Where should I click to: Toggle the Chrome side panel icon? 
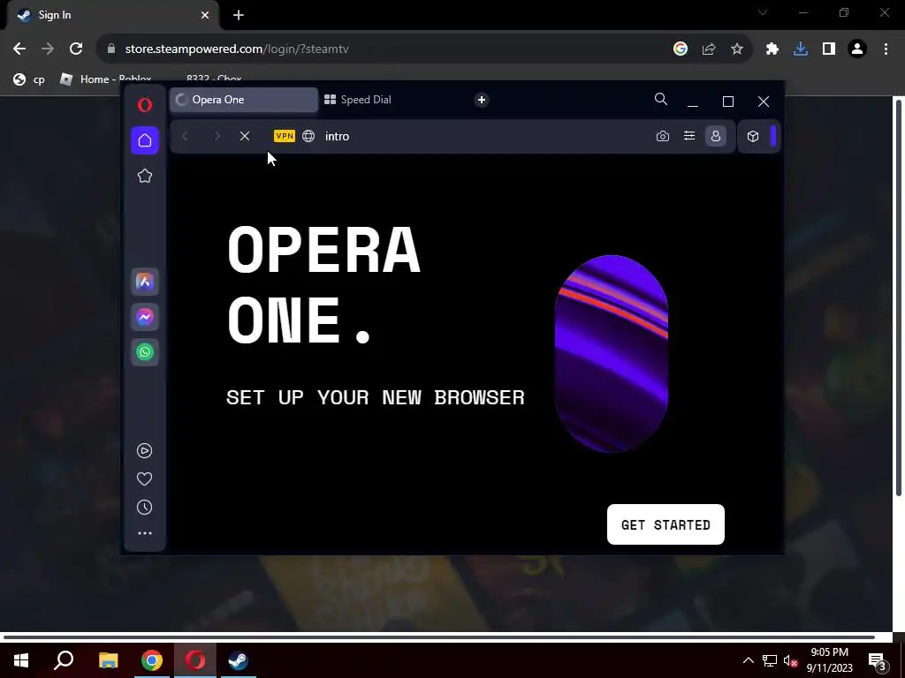point(829,49)
